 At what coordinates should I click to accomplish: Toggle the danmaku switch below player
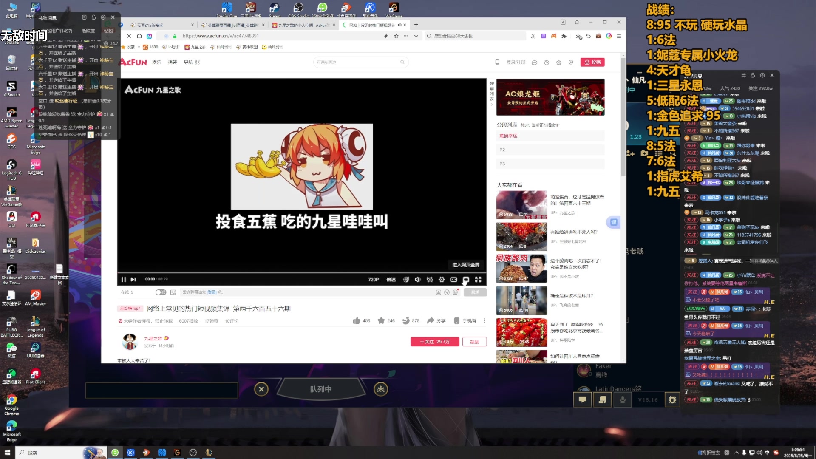(161, 292)
